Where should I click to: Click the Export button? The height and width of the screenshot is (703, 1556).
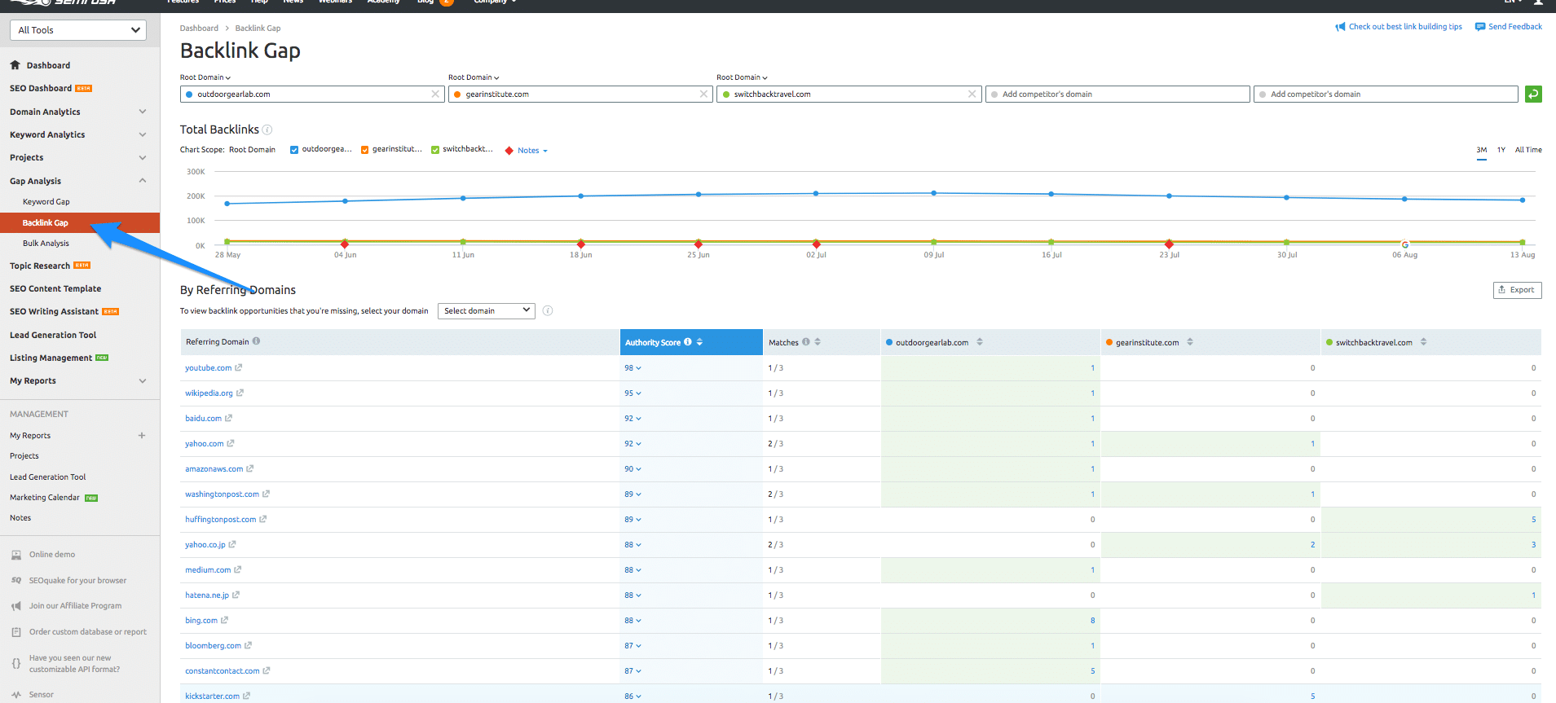[1517, 290]
